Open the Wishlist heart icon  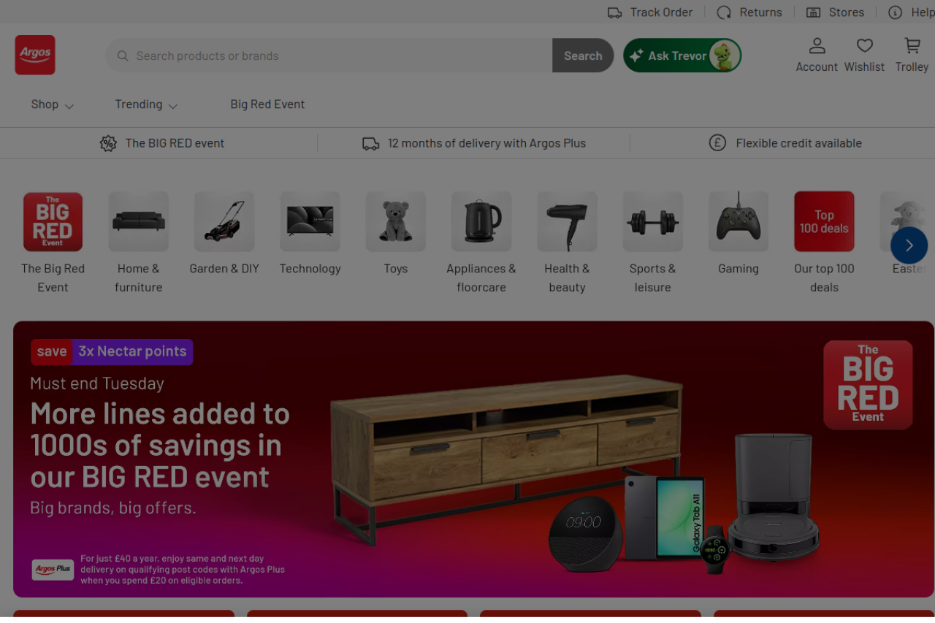coord(864,47)
